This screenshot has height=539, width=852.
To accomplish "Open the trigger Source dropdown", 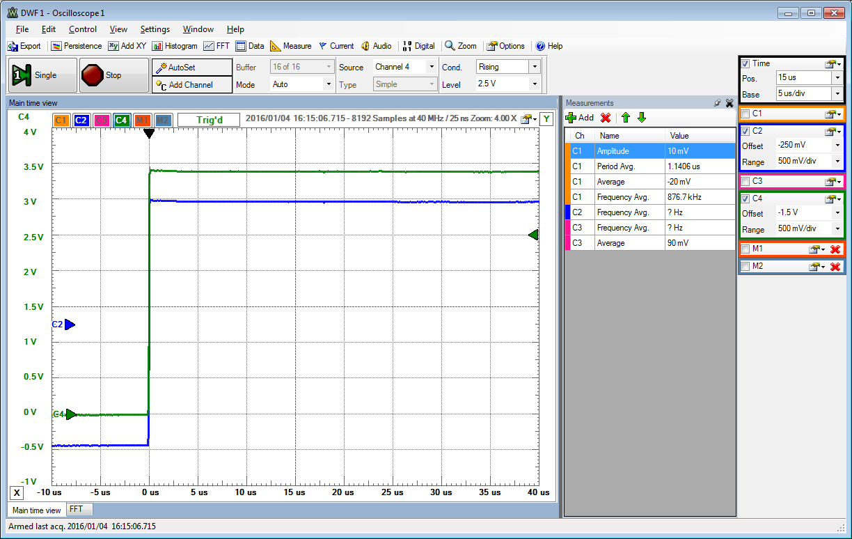I will (432, 67).
